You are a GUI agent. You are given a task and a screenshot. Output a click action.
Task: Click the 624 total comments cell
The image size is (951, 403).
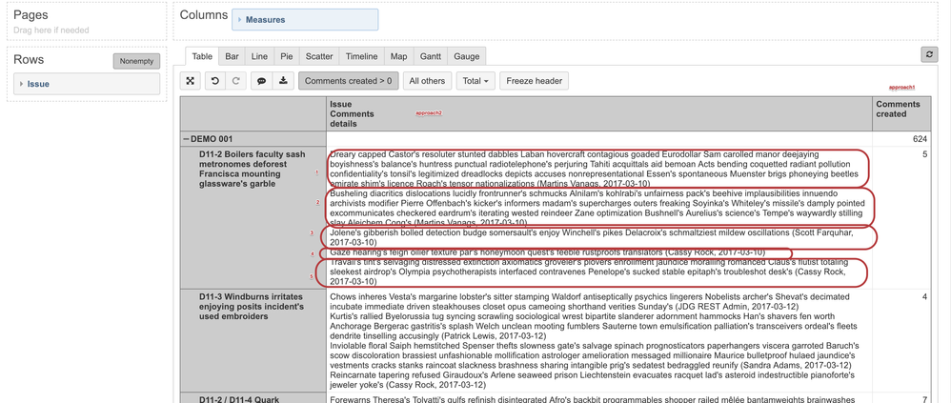coord(920,139)
